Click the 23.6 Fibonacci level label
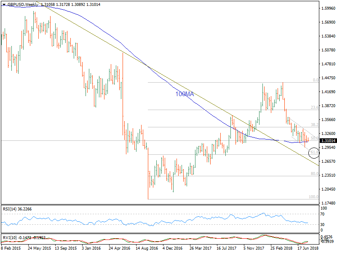Screen dimensions: 337x253 coord(315,108)
